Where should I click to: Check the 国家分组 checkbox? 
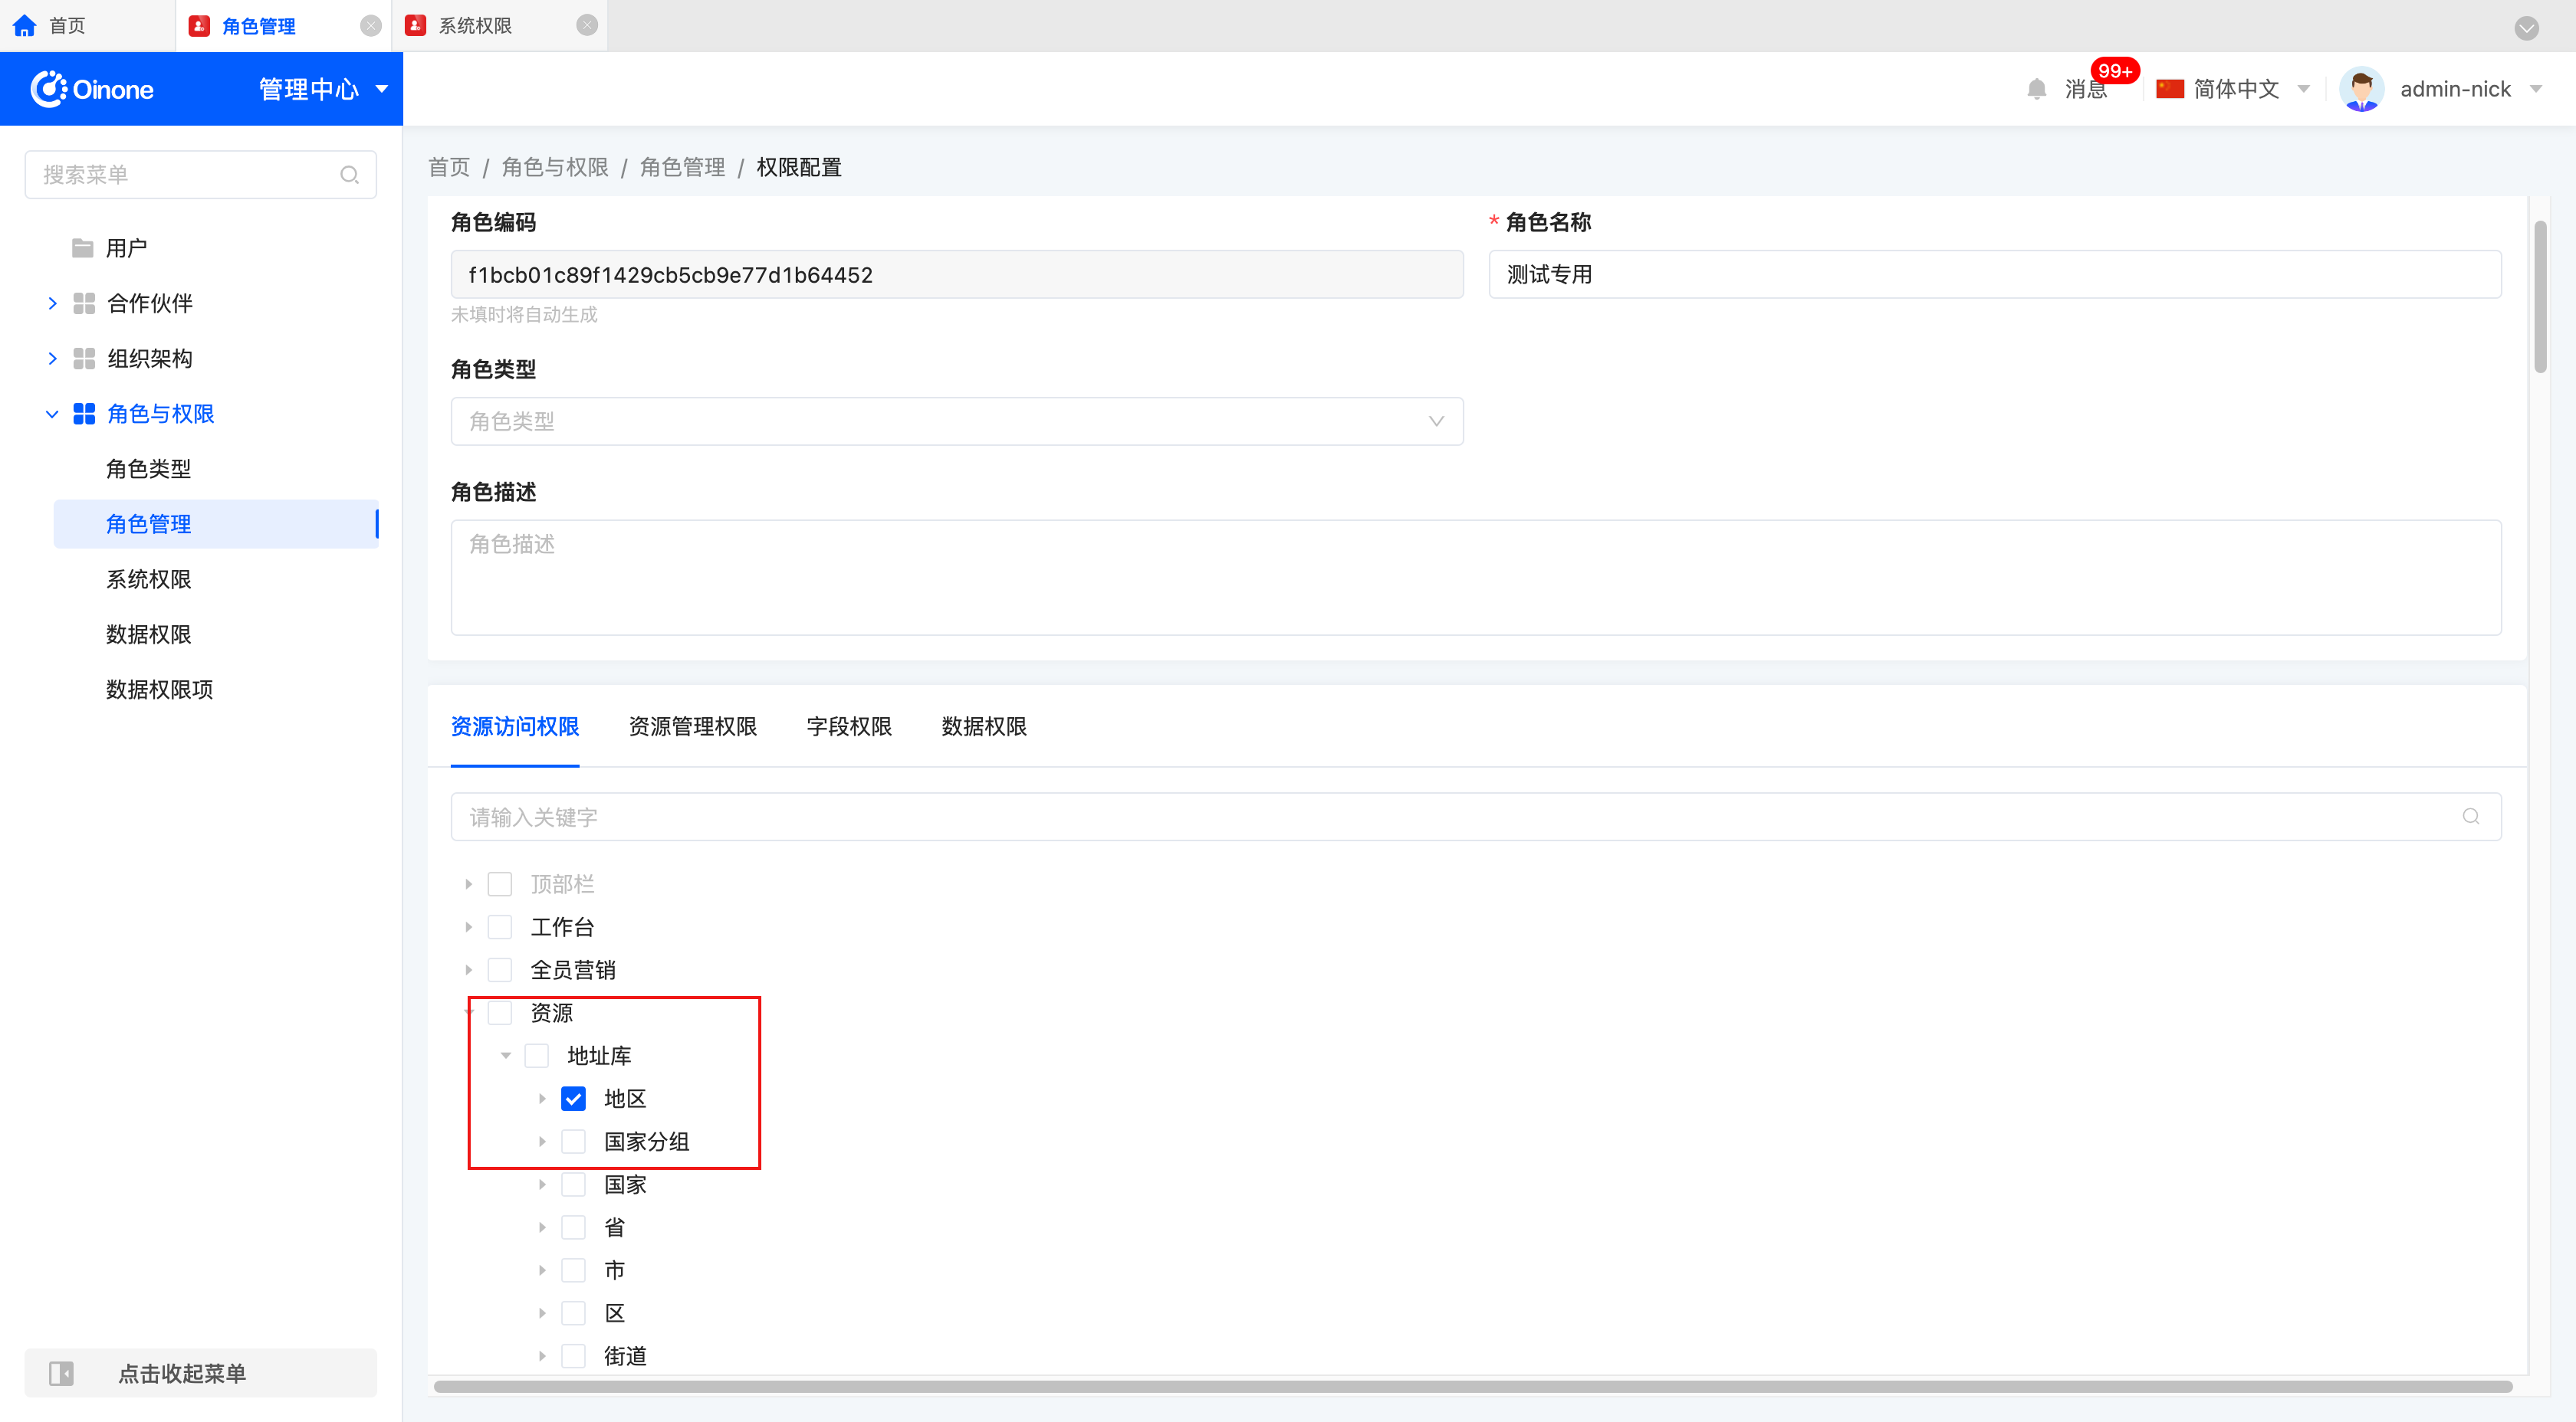pyautogui.click(x=573, y=1141)
